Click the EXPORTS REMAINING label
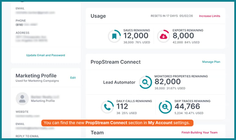This screenshot has width=236, height=140. tap(188, 30)
